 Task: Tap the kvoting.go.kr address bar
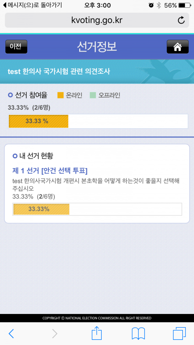click(97, 20)
